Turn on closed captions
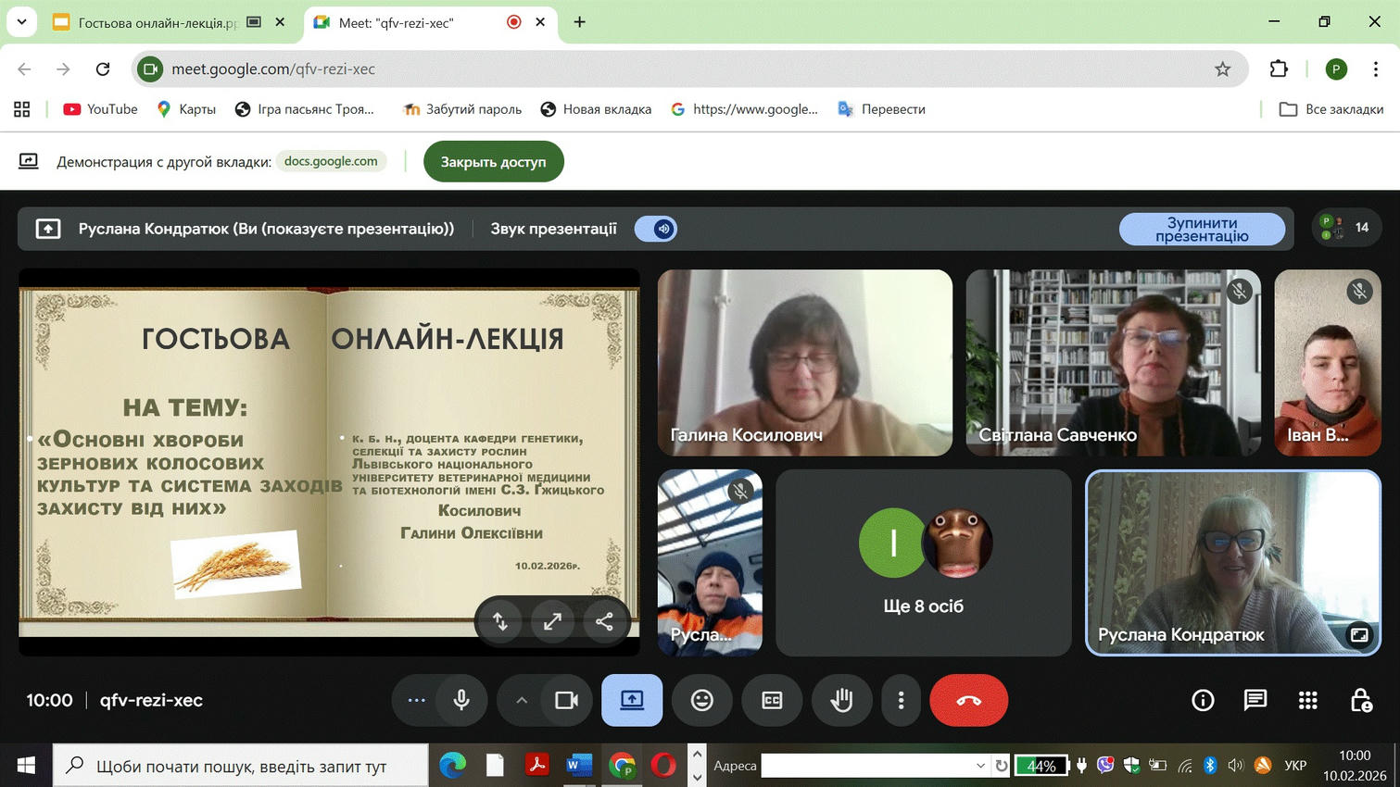Image resolution: width=1400 pixels, height=787 pixels. click(x=772, y=701)
